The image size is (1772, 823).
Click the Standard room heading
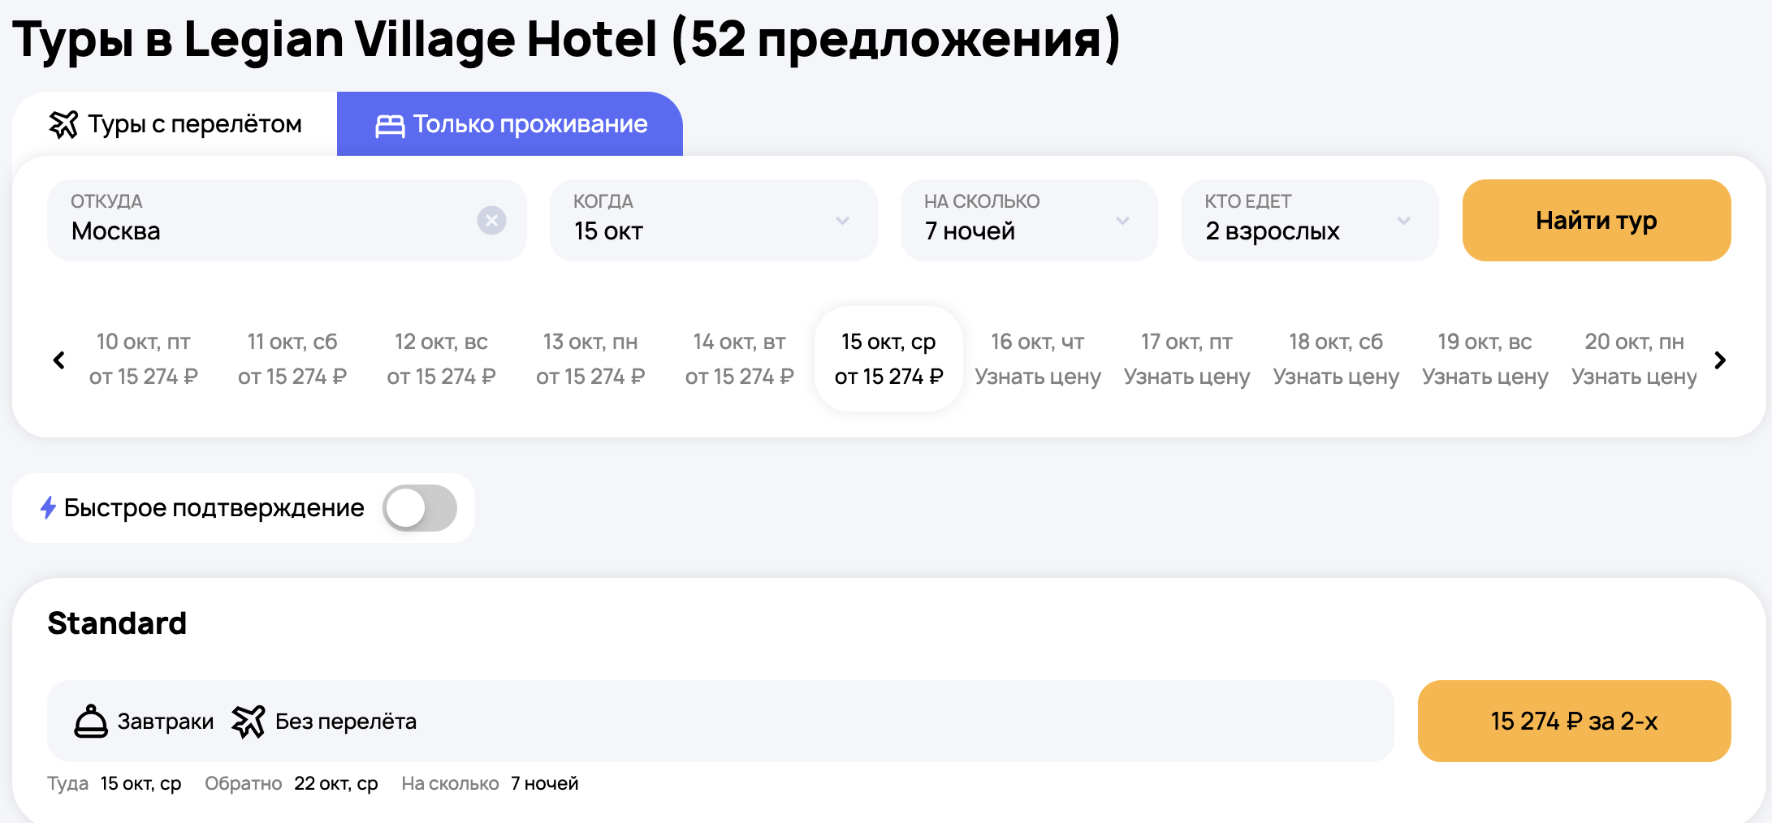[117, 623]
